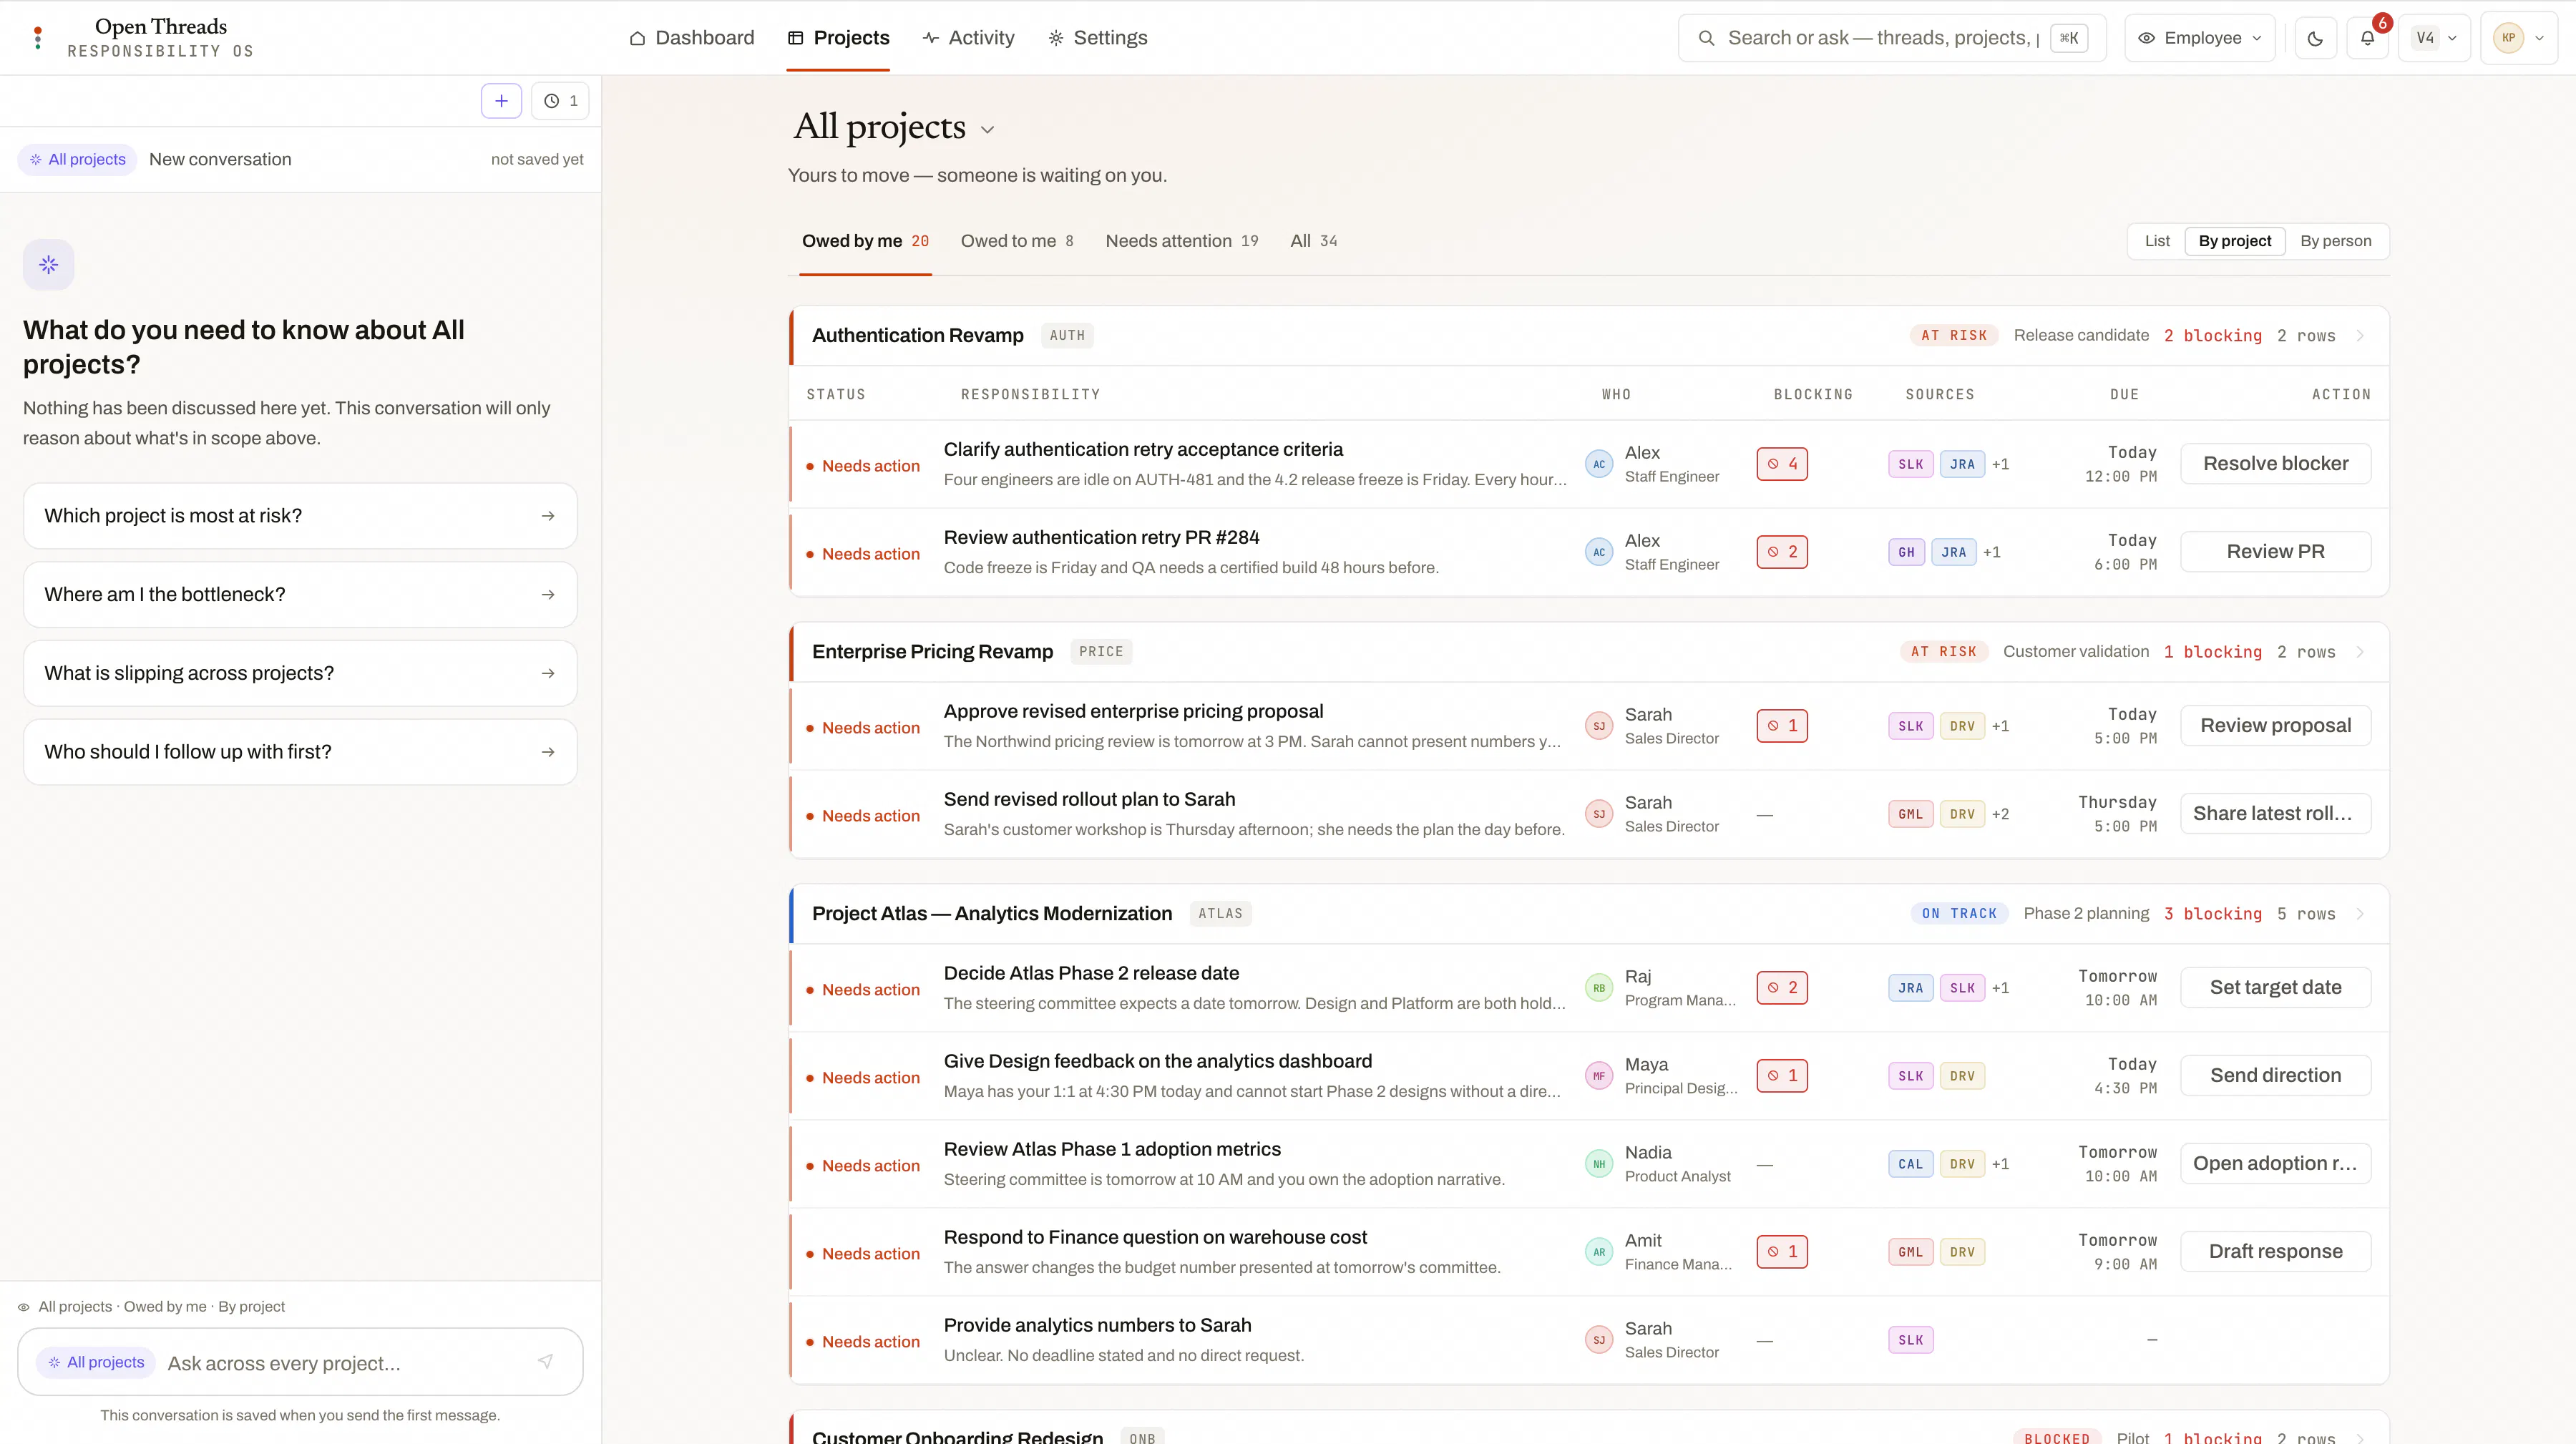Click GML source tag on rollout plan row
The image size is (2576, 1444).
point(1911,814)
